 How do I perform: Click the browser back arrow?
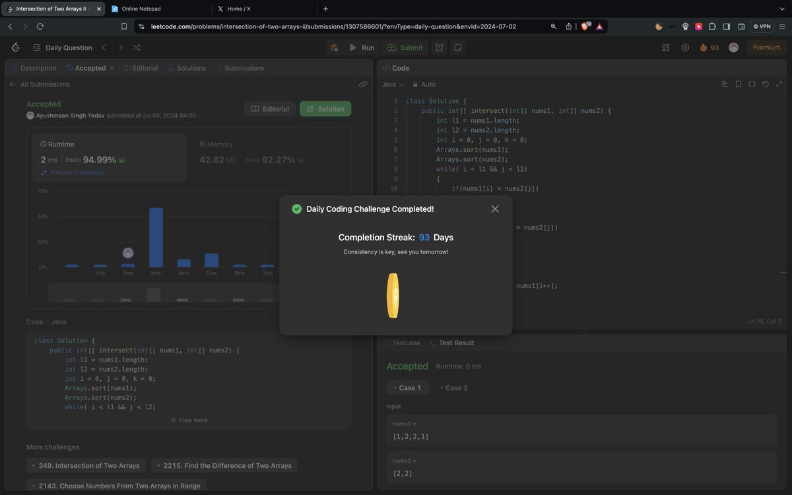pyautogui.click(x=10, y=26)
